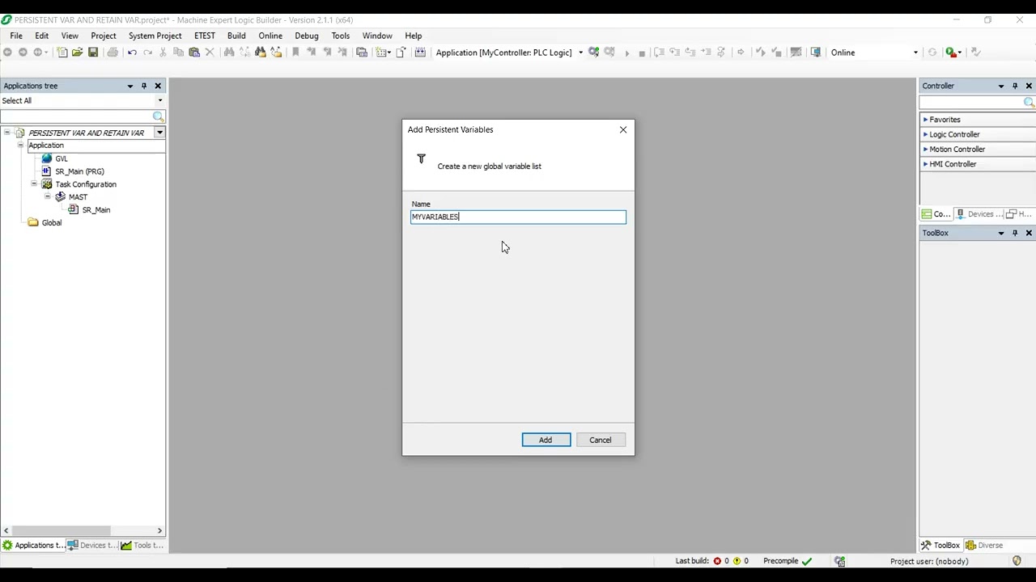This screenshot has width=1036, height=582.
Task: Click the Global folder icon
Action: tap(33, 223)
